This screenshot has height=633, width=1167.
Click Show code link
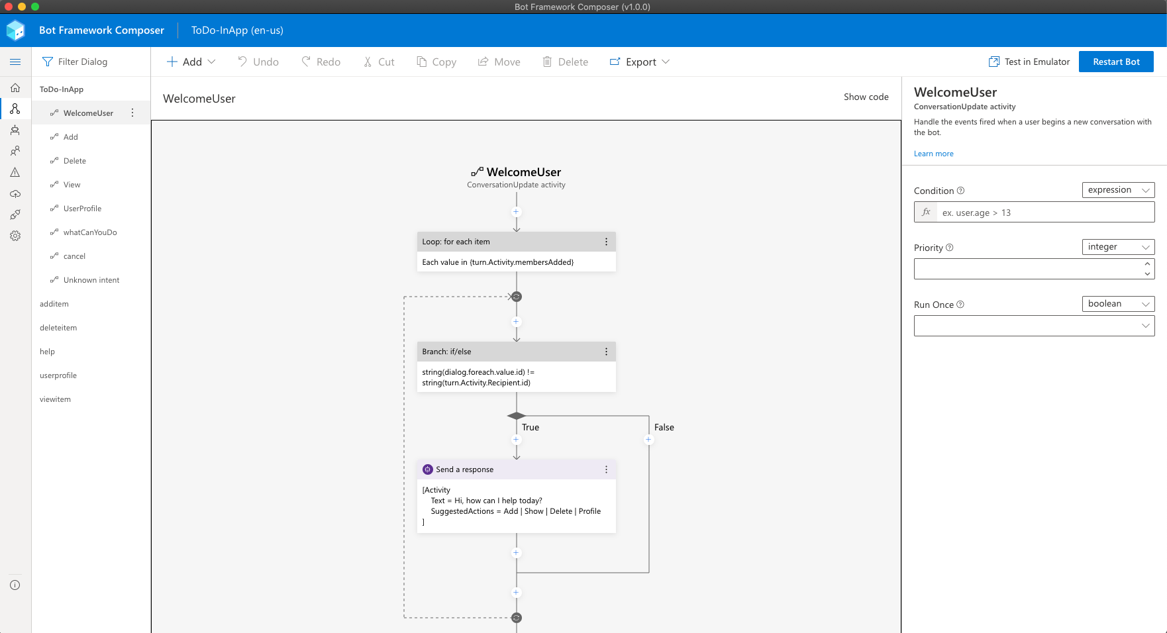(866, 97)
